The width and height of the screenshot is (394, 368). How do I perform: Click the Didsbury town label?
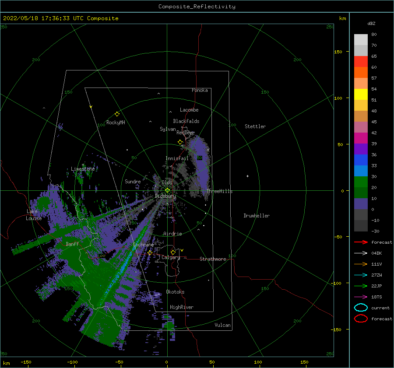click(x=165, y=196)
